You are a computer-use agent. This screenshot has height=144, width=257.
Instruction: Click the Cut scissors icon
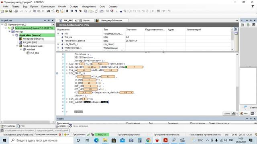31,11
